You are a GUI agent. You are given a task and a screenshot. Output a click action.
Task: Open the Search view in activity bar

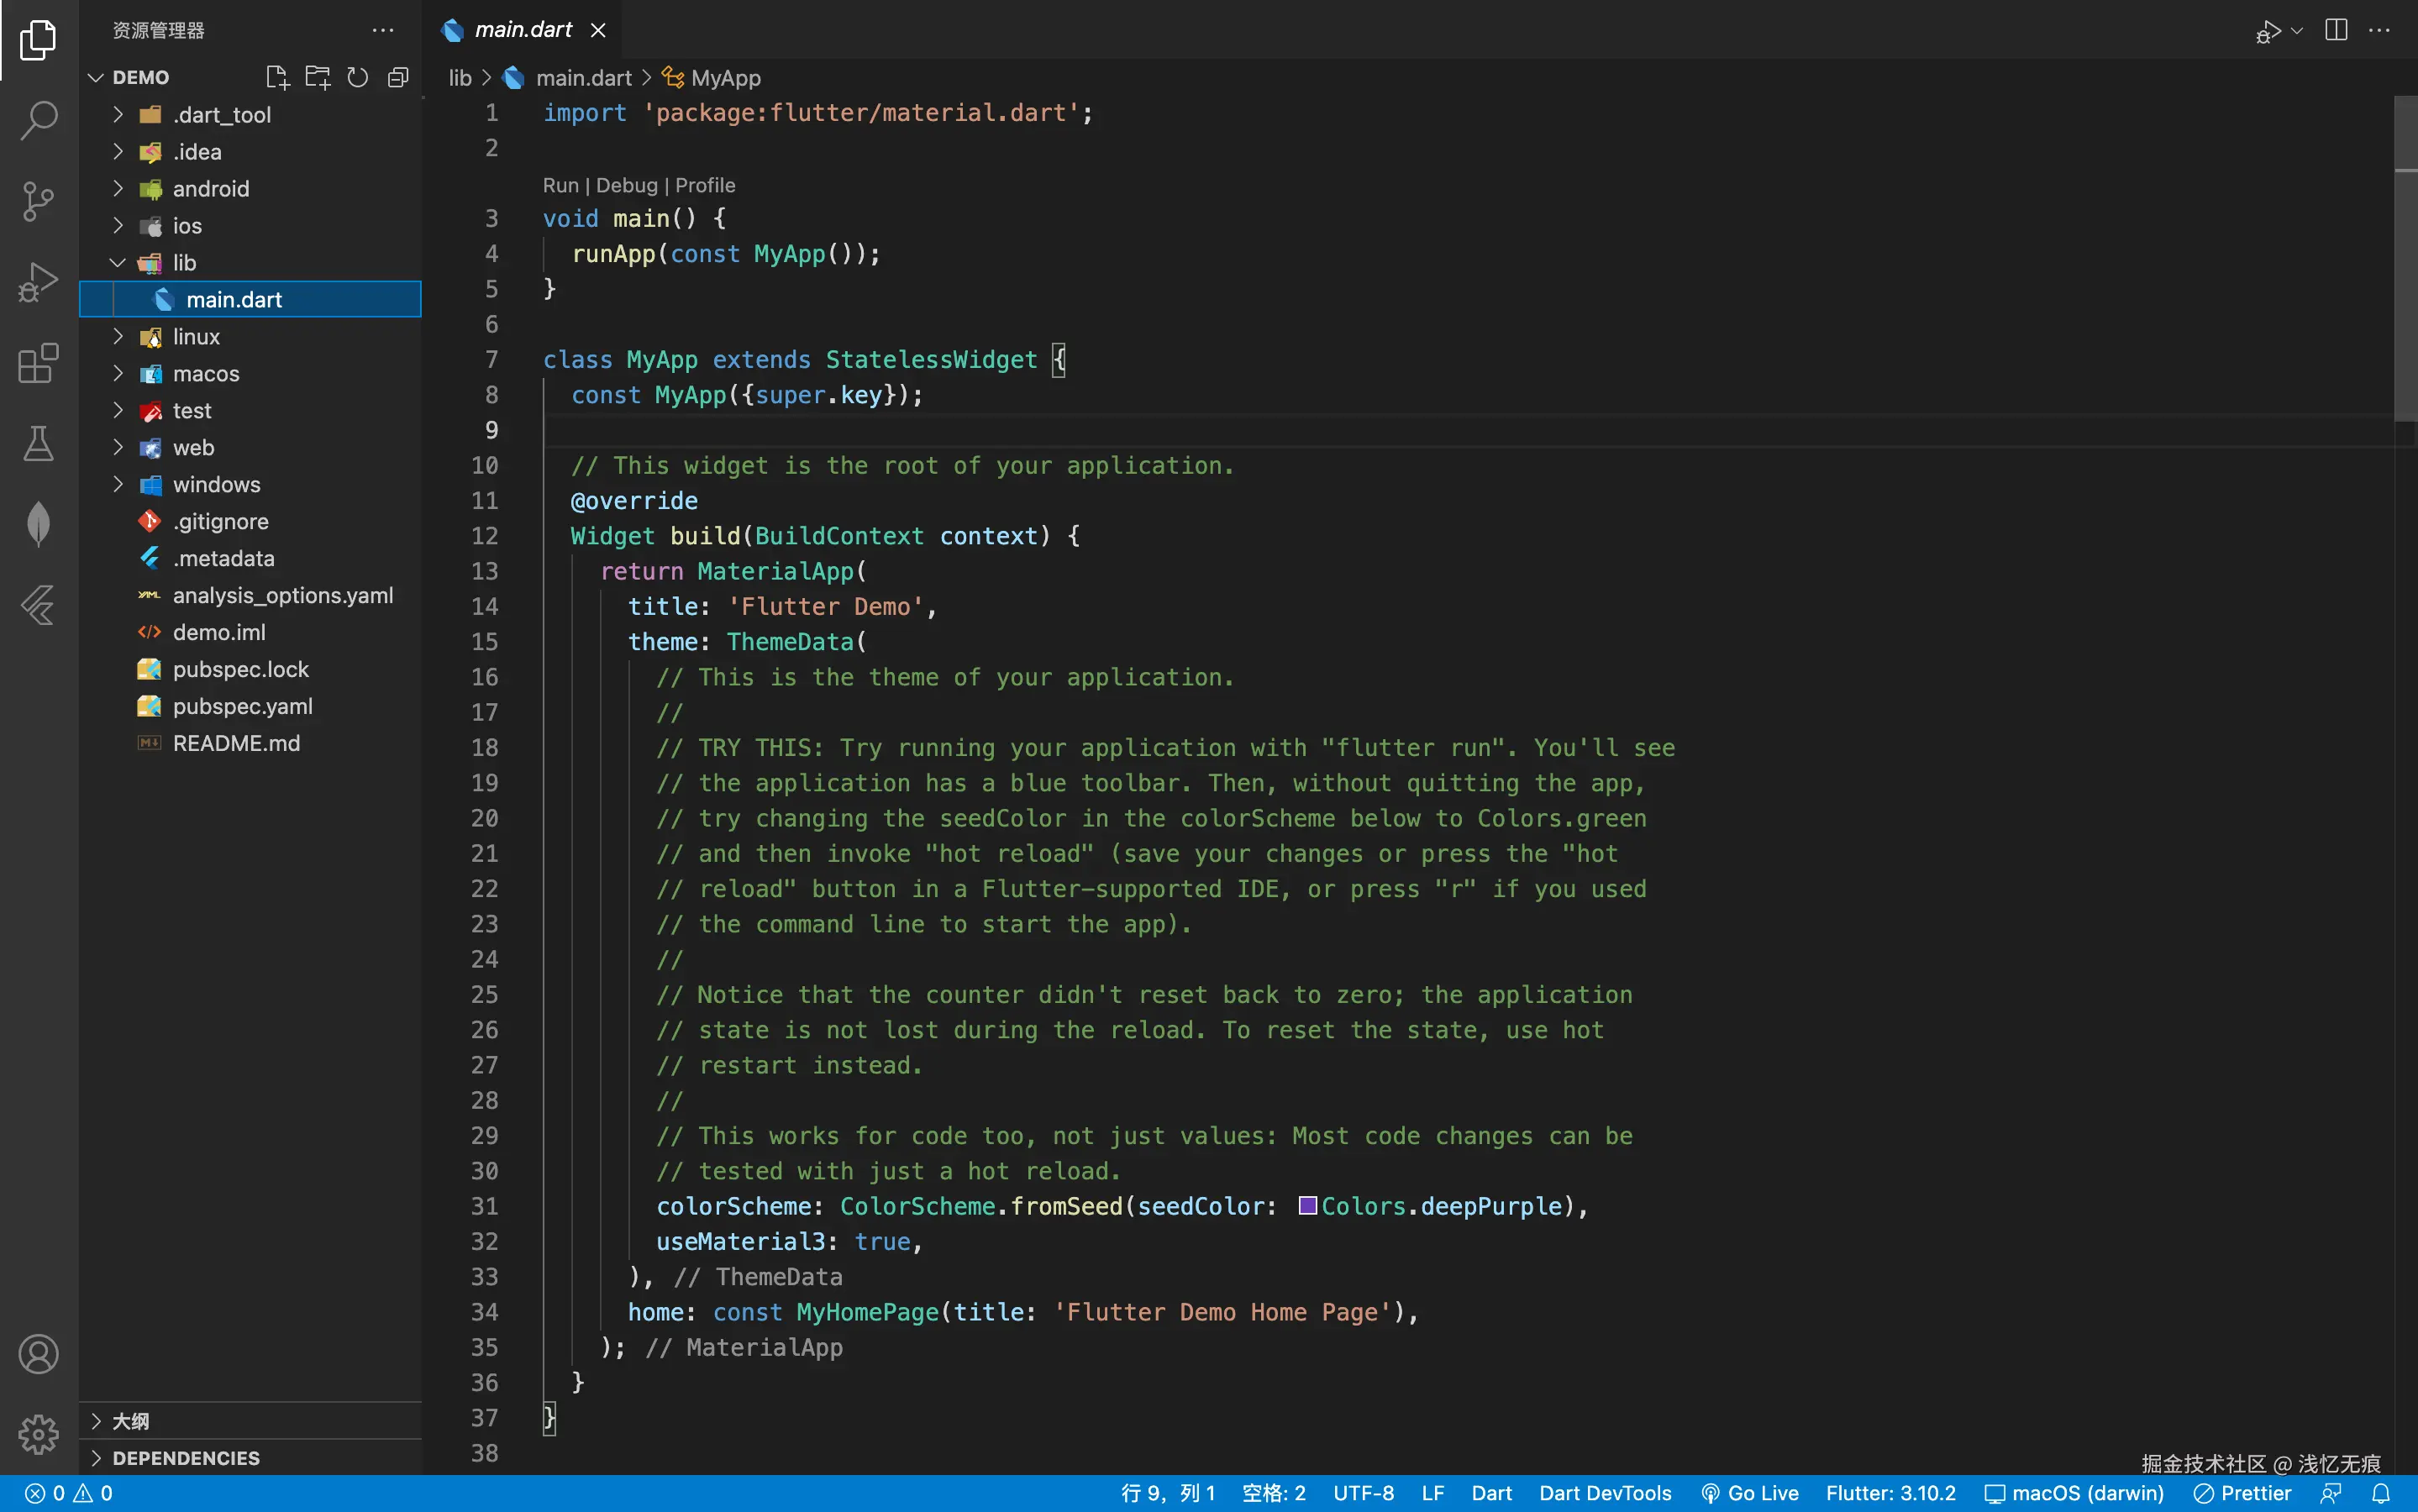(38, 120)
